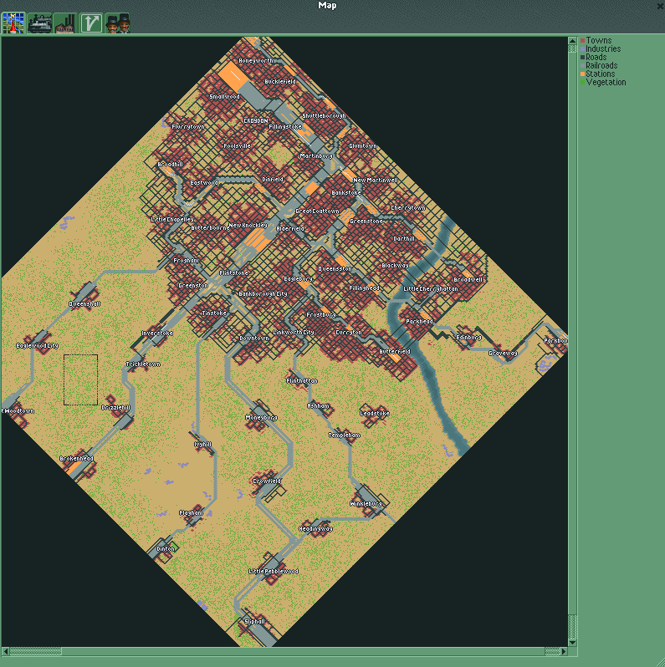This screenshot has width=665, height=667.
Task: Click the Flagham town label
Action: [x=192, y=513]
